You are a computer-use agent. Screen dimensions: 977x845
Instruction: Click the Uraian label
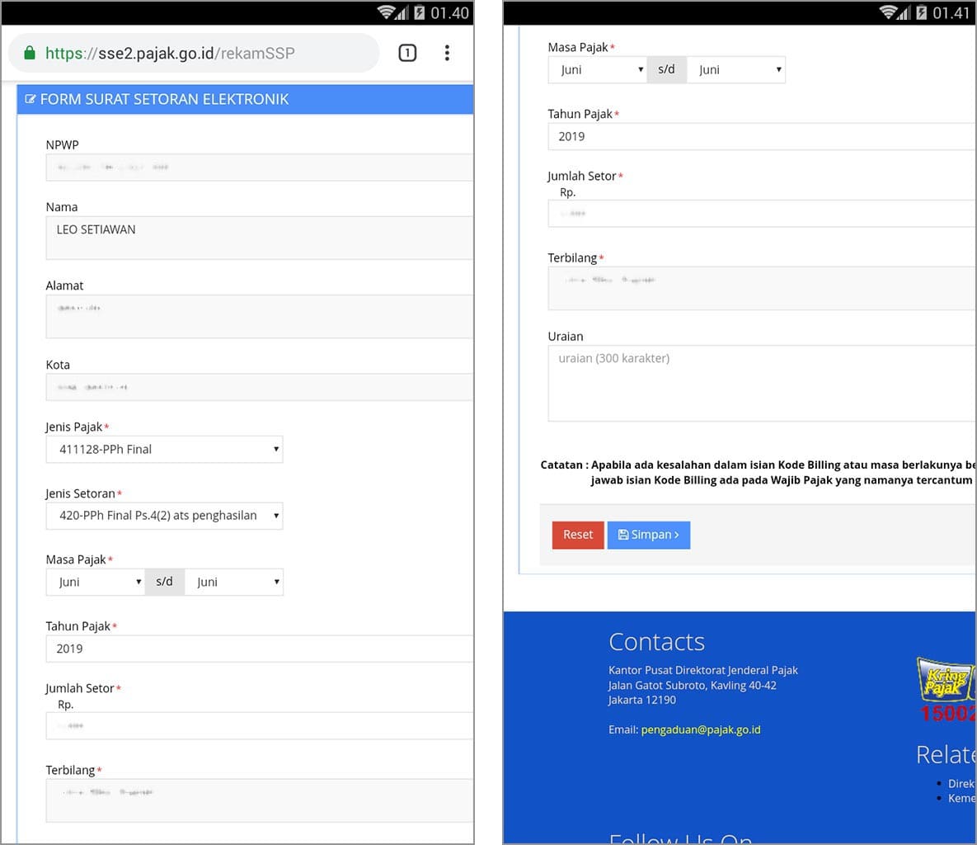[565, 337]
